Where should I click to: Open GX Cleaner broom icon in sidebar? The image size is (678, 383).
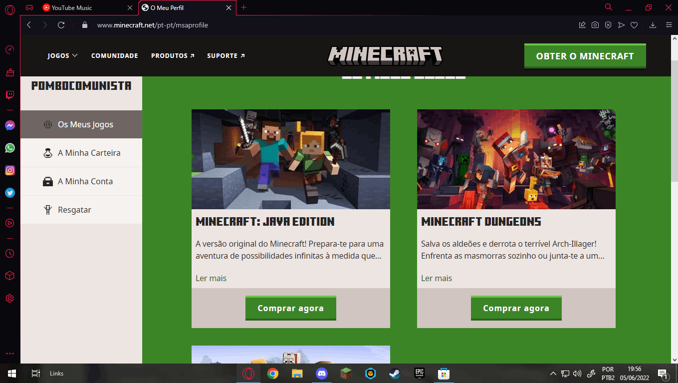9,73
